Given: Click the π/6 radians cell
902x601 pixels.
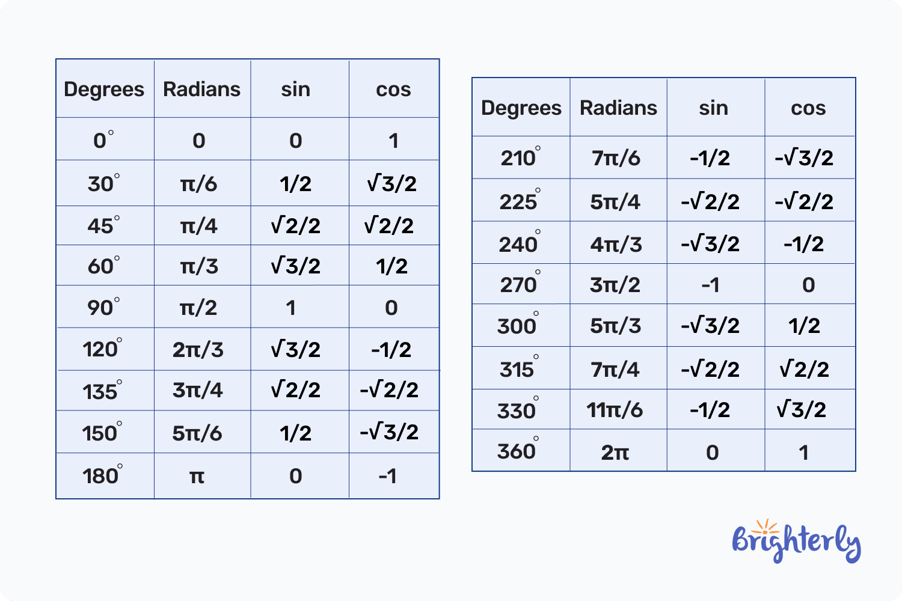Looking at the screenshot, I should 198,183.
